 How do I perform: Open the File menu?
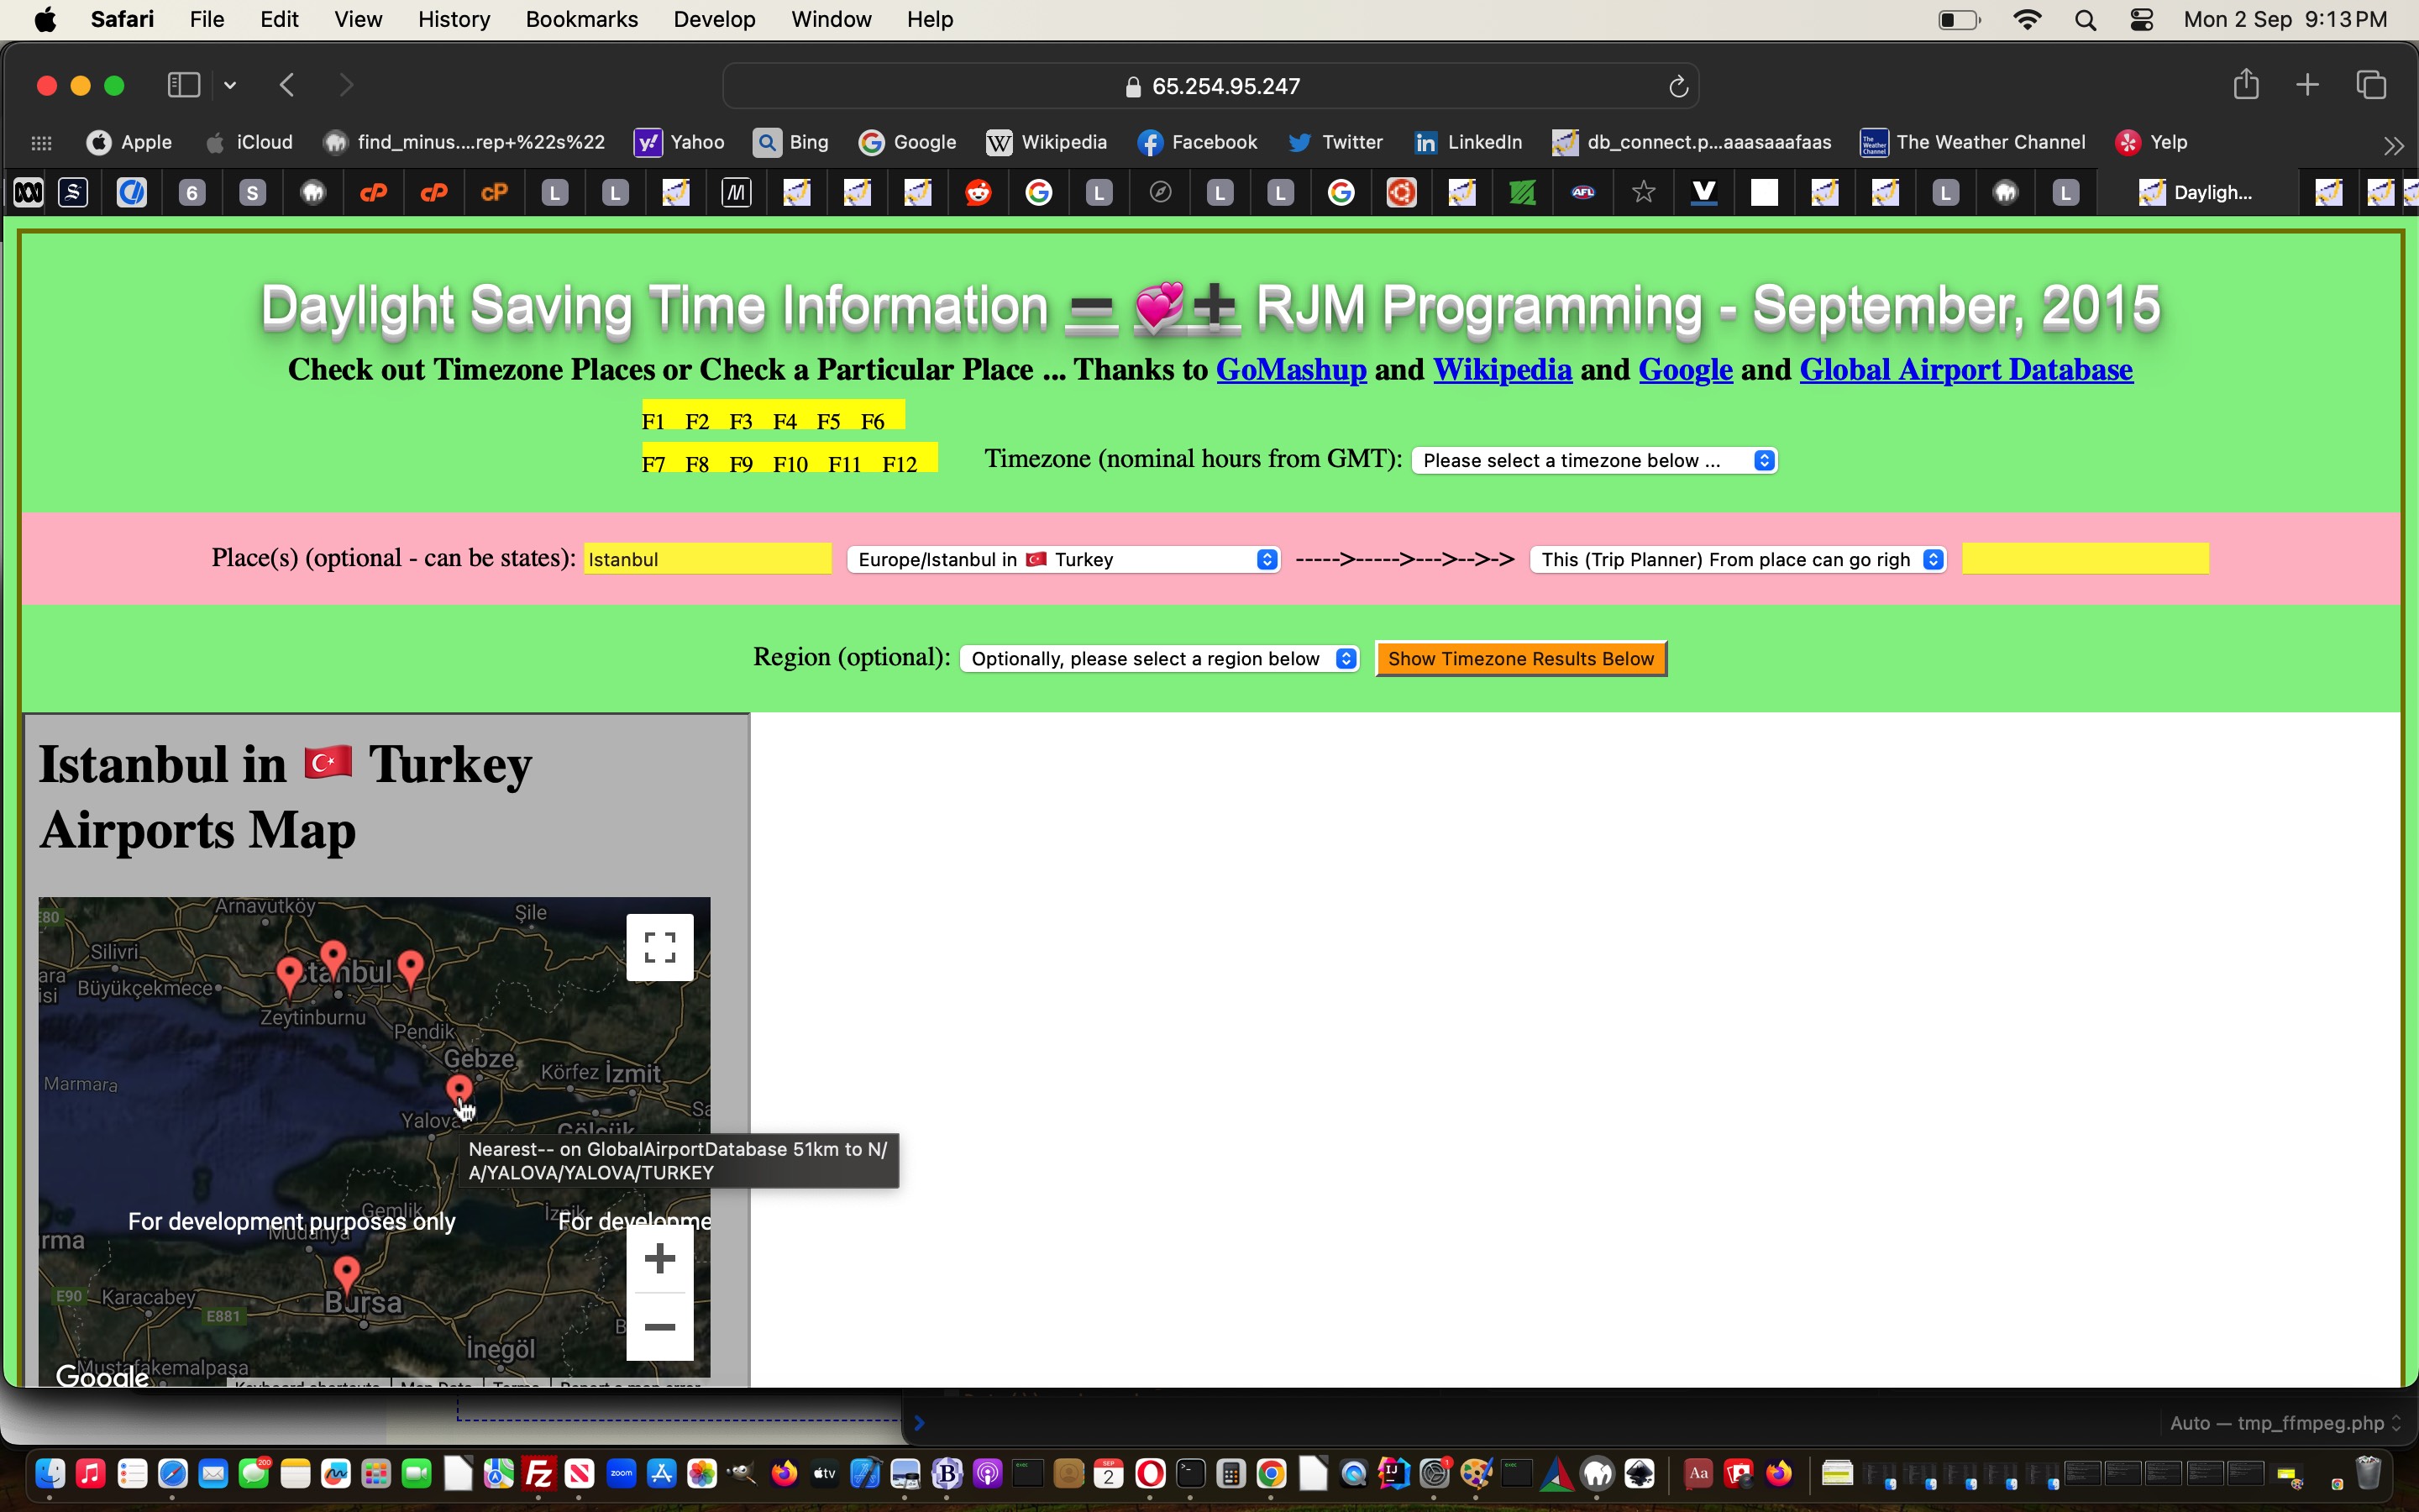207,20
